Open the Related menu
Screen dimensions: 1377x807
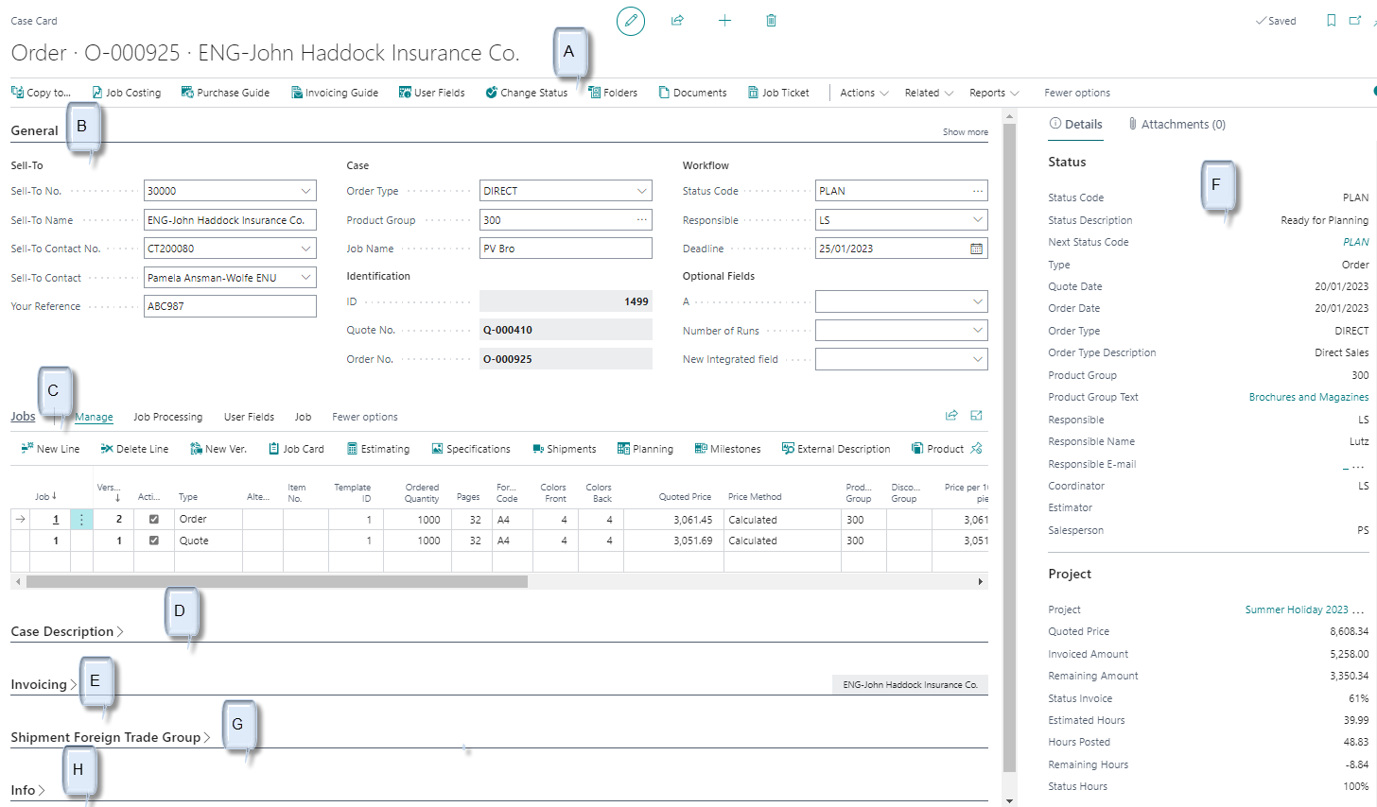[x=929, y=93]
